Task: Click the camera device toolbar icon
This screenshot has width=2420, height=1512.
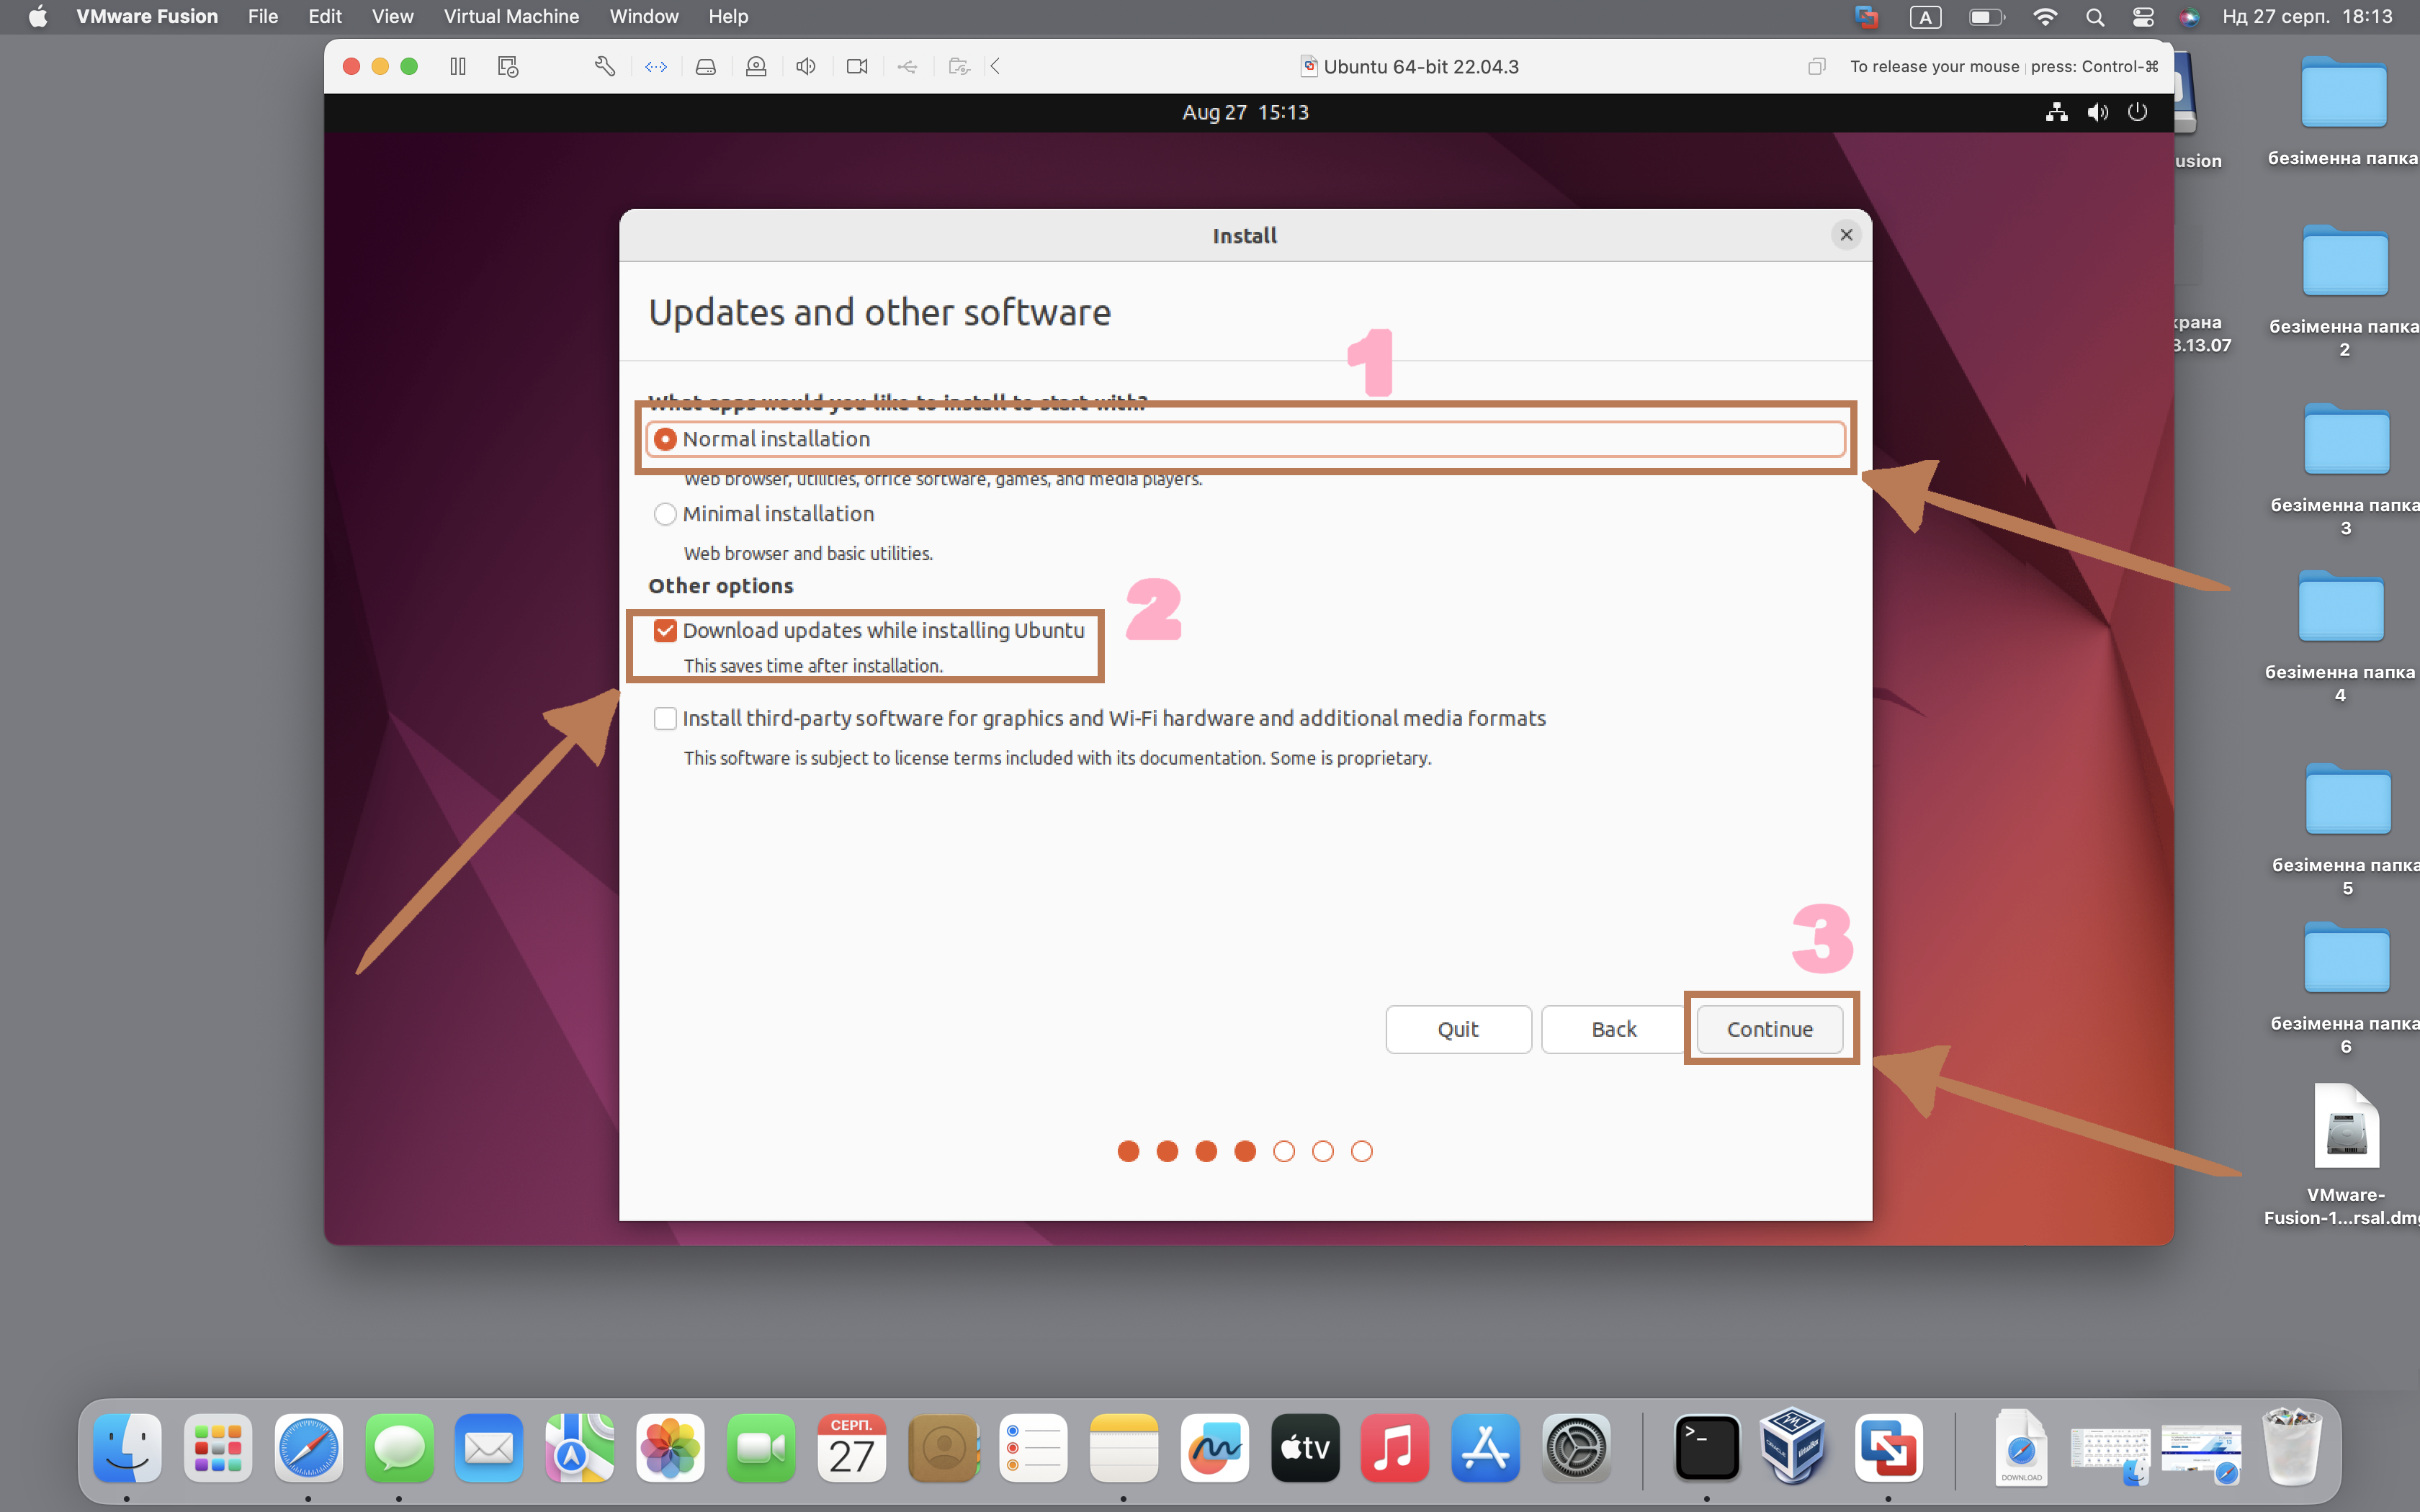Action: [x=857, y=66]
